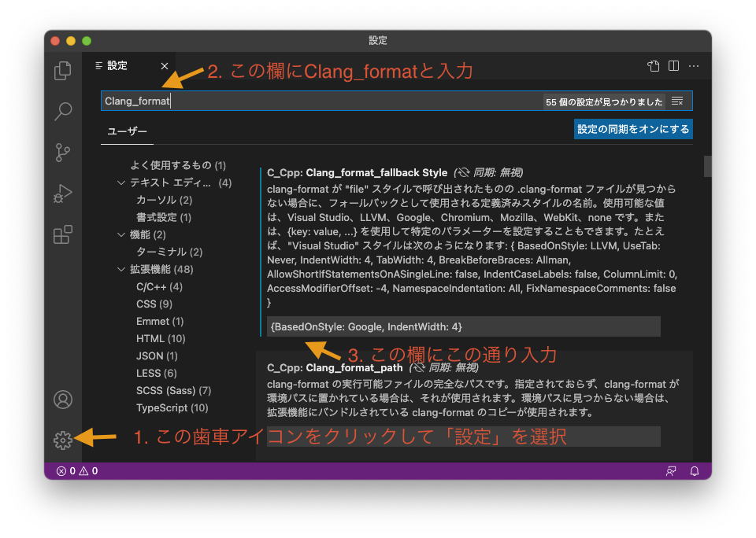Select TypeScript (10) in settings tree
Viewport: 756px width, 538px height.
pyautogui.click(x=172, y=408)
